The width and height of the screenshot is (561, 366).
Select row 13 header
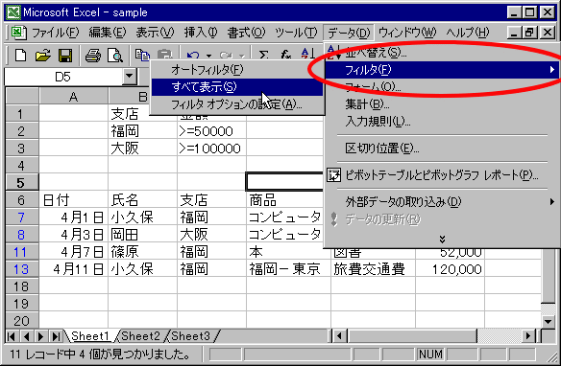tap(21, 269)
